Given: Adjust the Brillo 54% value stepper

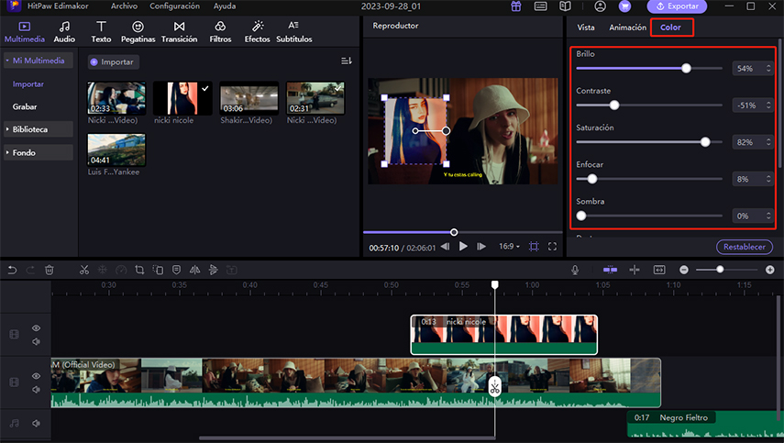Looking at the screenshot, I should pos(768,69).
